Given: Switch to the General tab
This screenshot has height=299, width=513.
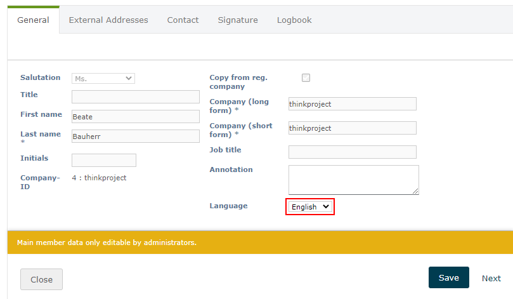Looking at the screenshot, I should click(33, 20).
